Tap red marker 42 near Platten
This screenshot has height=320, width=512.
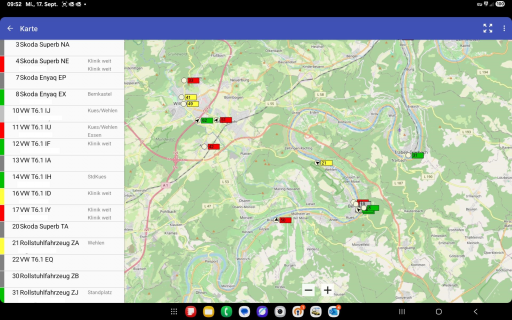pos(213,146)
